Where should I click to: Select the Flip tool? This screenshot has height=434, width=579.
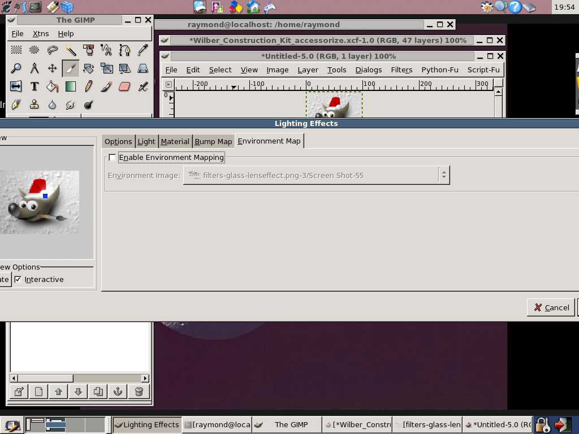16,86
